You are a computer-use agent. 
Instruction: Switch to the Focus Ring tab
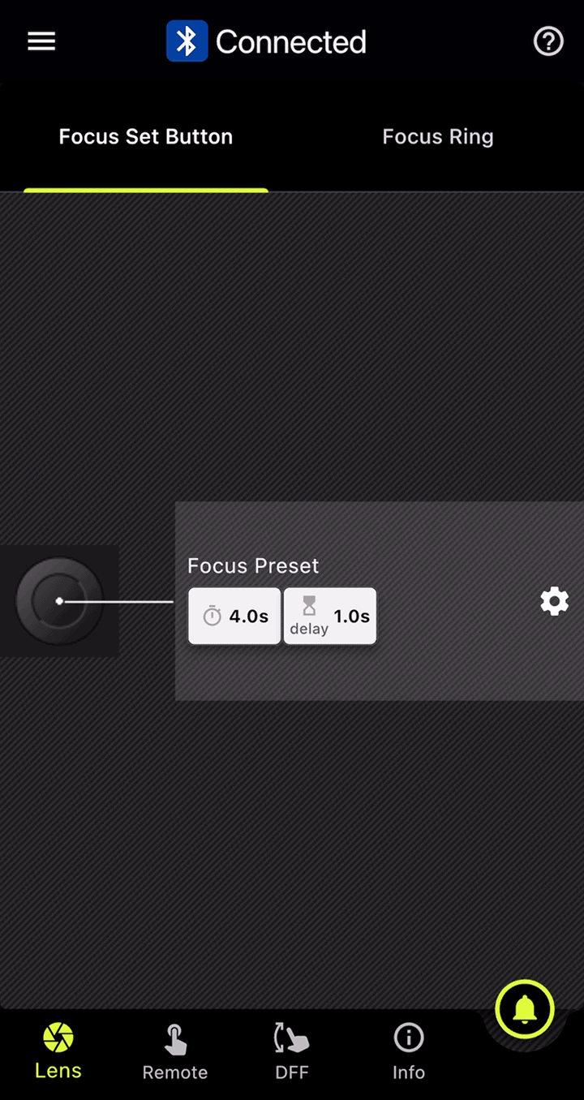(438, 136)
